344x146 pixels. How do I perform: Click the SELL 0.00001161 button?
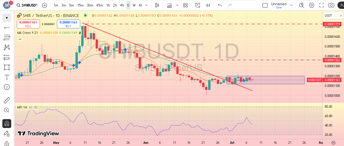pyautogui.click(x=28, y=24)
